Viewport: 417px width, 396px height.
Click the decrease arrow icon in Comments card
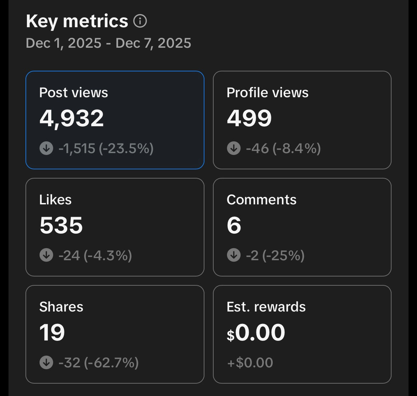(x=233, y=255)
